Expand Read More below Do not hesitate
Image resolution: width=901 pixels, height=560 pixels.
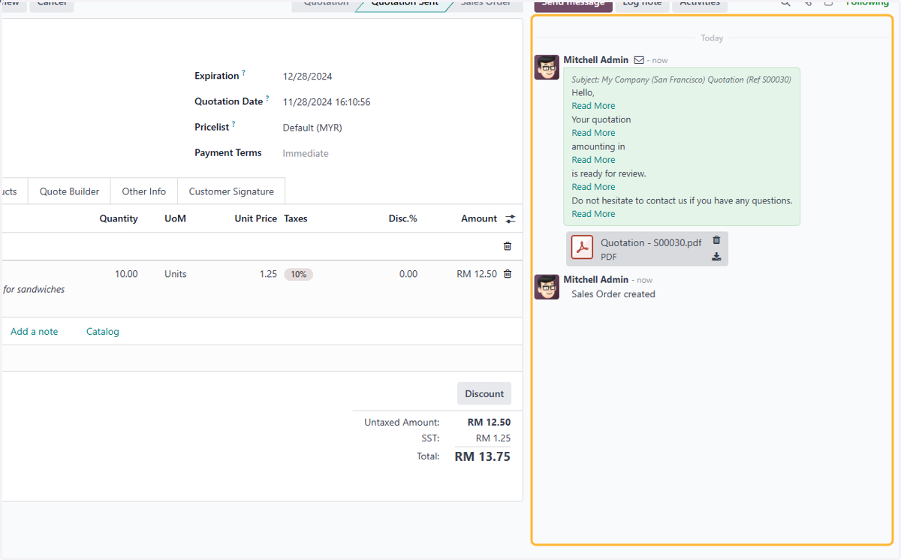593,214
